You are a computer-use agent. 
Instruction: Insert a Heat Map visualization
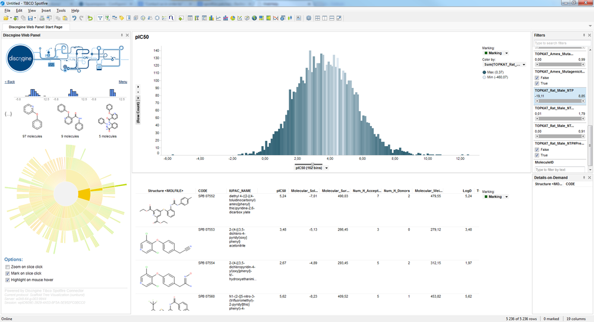tap(268, 18)
